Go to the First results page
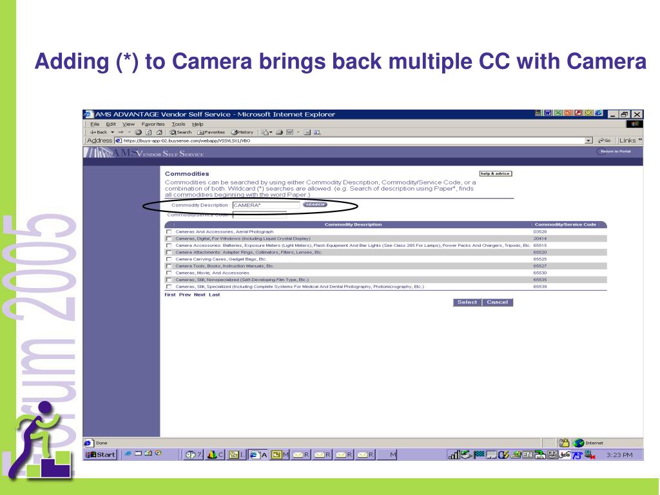The height and width of the screenshot is (495, 660). coord(170,295)
